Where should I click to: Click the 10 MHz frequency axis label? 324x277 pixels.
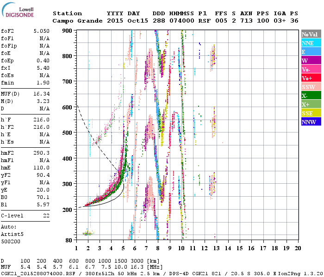click(x=181, y=248)
